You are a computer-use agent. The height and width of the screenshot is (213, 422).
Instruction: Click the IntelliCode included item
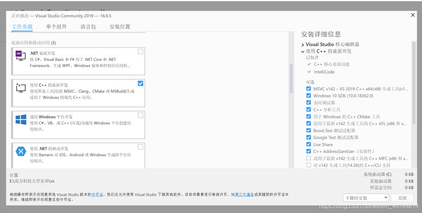coord(324,72)
